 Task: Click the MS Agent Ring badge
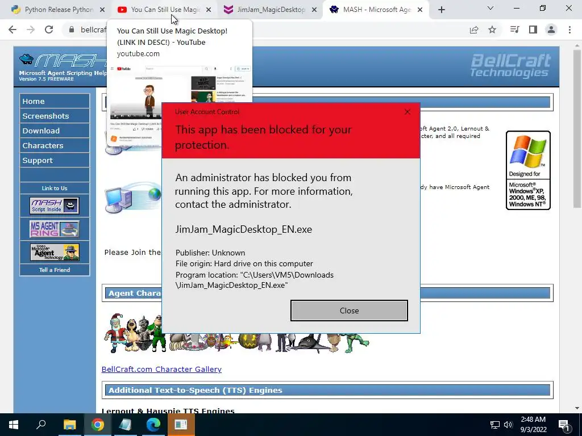(x=54, y=229)
